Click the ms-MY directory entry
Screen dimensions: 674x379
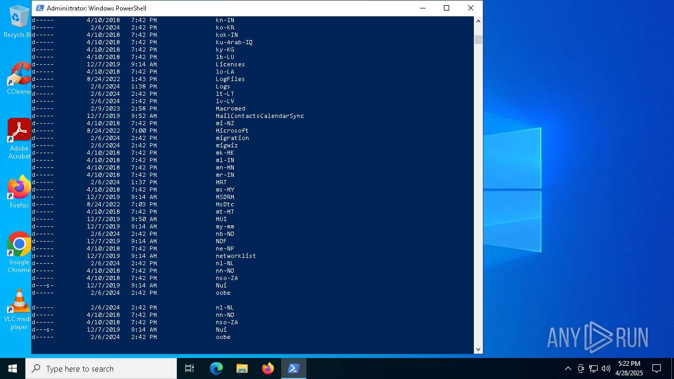[x=225, y=189]
